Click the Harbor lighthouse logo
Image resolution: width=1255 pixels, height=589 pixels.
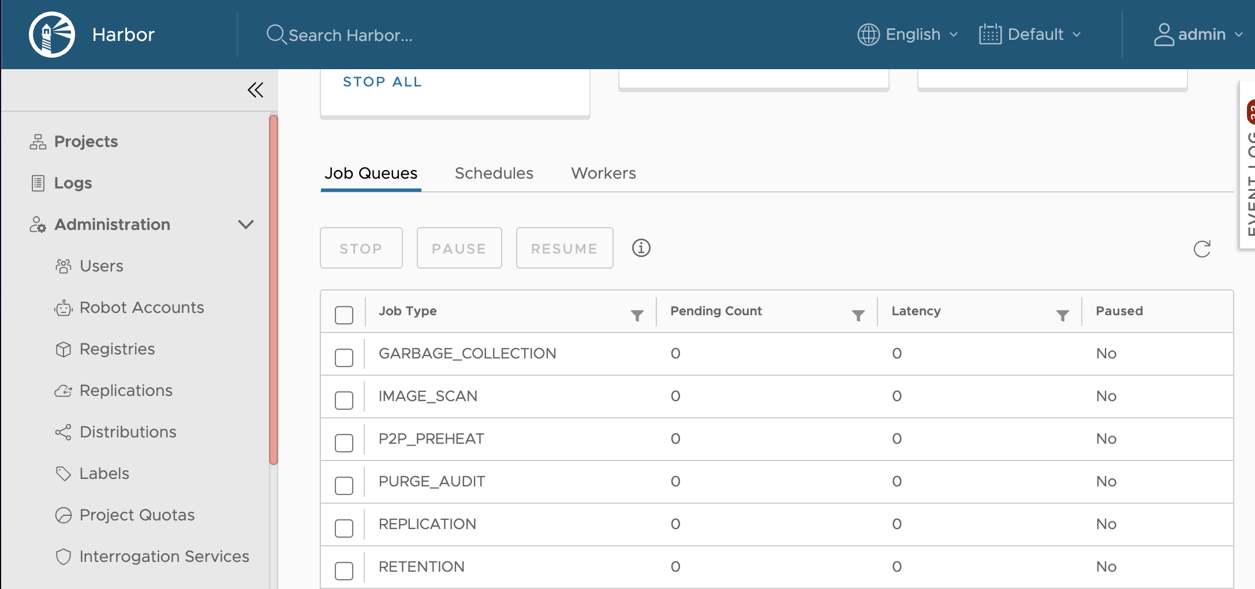pos(52,35)
